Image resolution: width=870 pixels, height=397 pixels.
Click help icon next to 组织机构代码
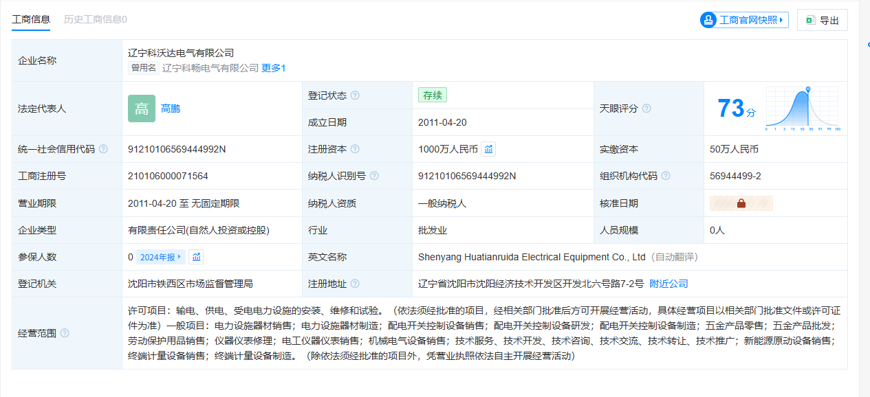point(666,176)
